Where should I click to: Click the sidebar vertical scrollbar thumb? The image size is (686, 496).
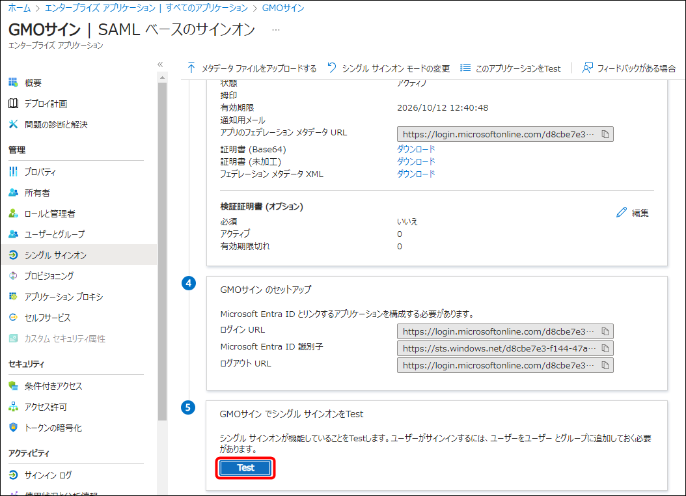tap(162, 251)
